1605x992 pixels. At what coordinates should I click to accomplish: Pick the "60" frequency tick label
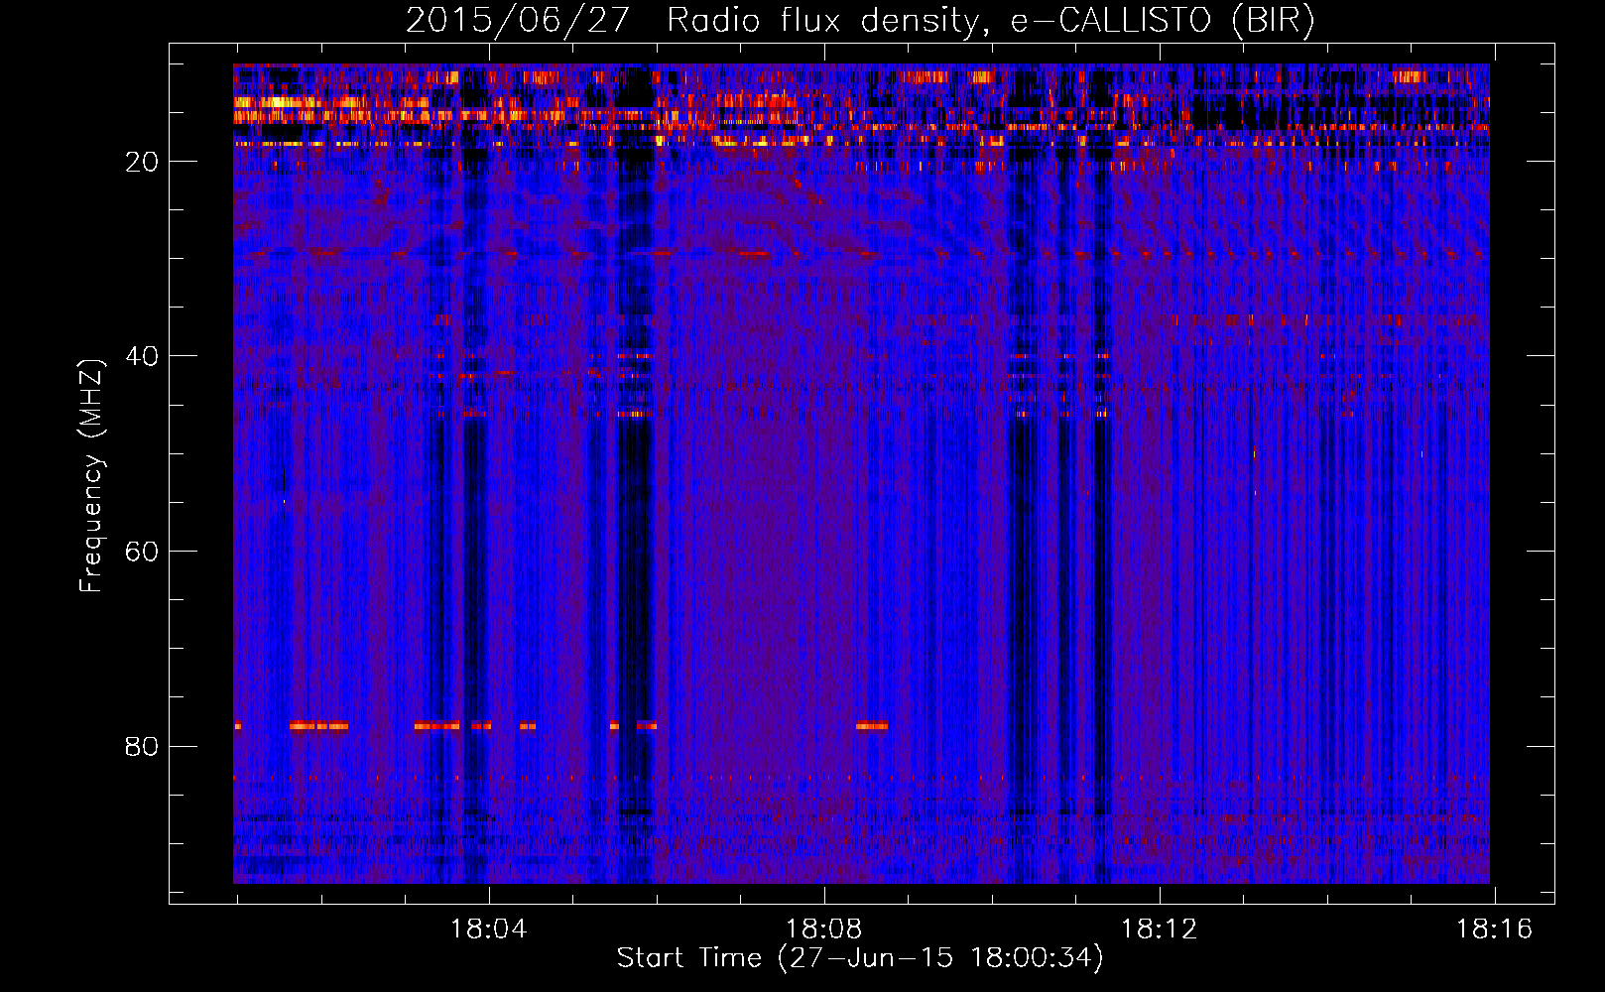coord(142,552)
